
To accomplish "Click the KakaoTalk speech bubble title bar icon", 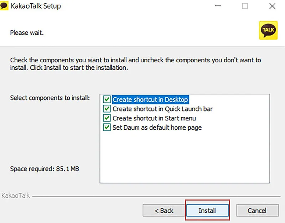I will pyautogui.click(x=4, y=6).
